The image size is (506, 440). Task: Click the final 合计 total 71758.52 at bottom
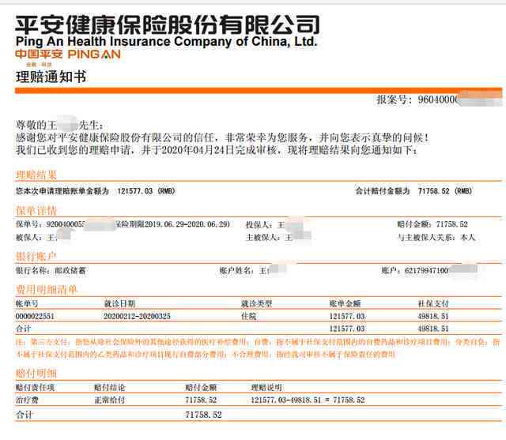(x=203, y=415)
